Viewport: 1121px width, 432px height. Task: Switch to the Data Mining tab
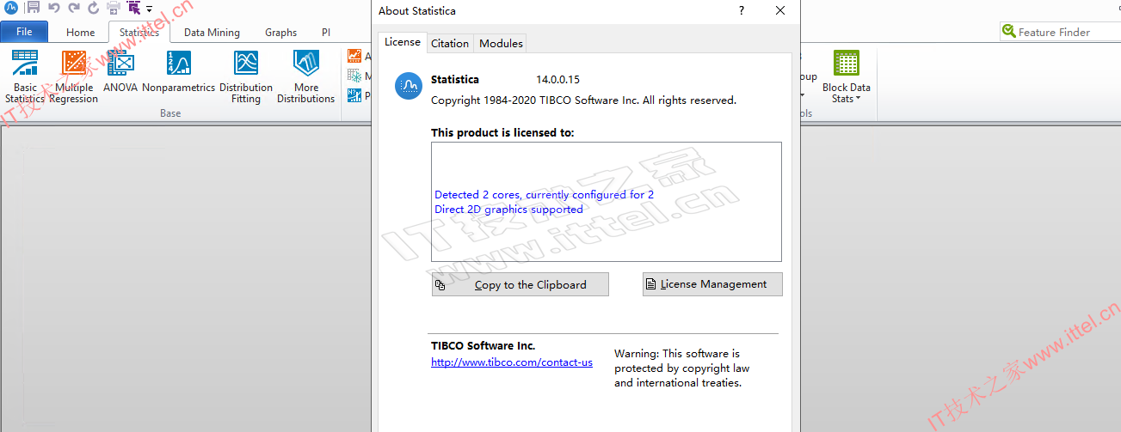[x=212, y=33]
